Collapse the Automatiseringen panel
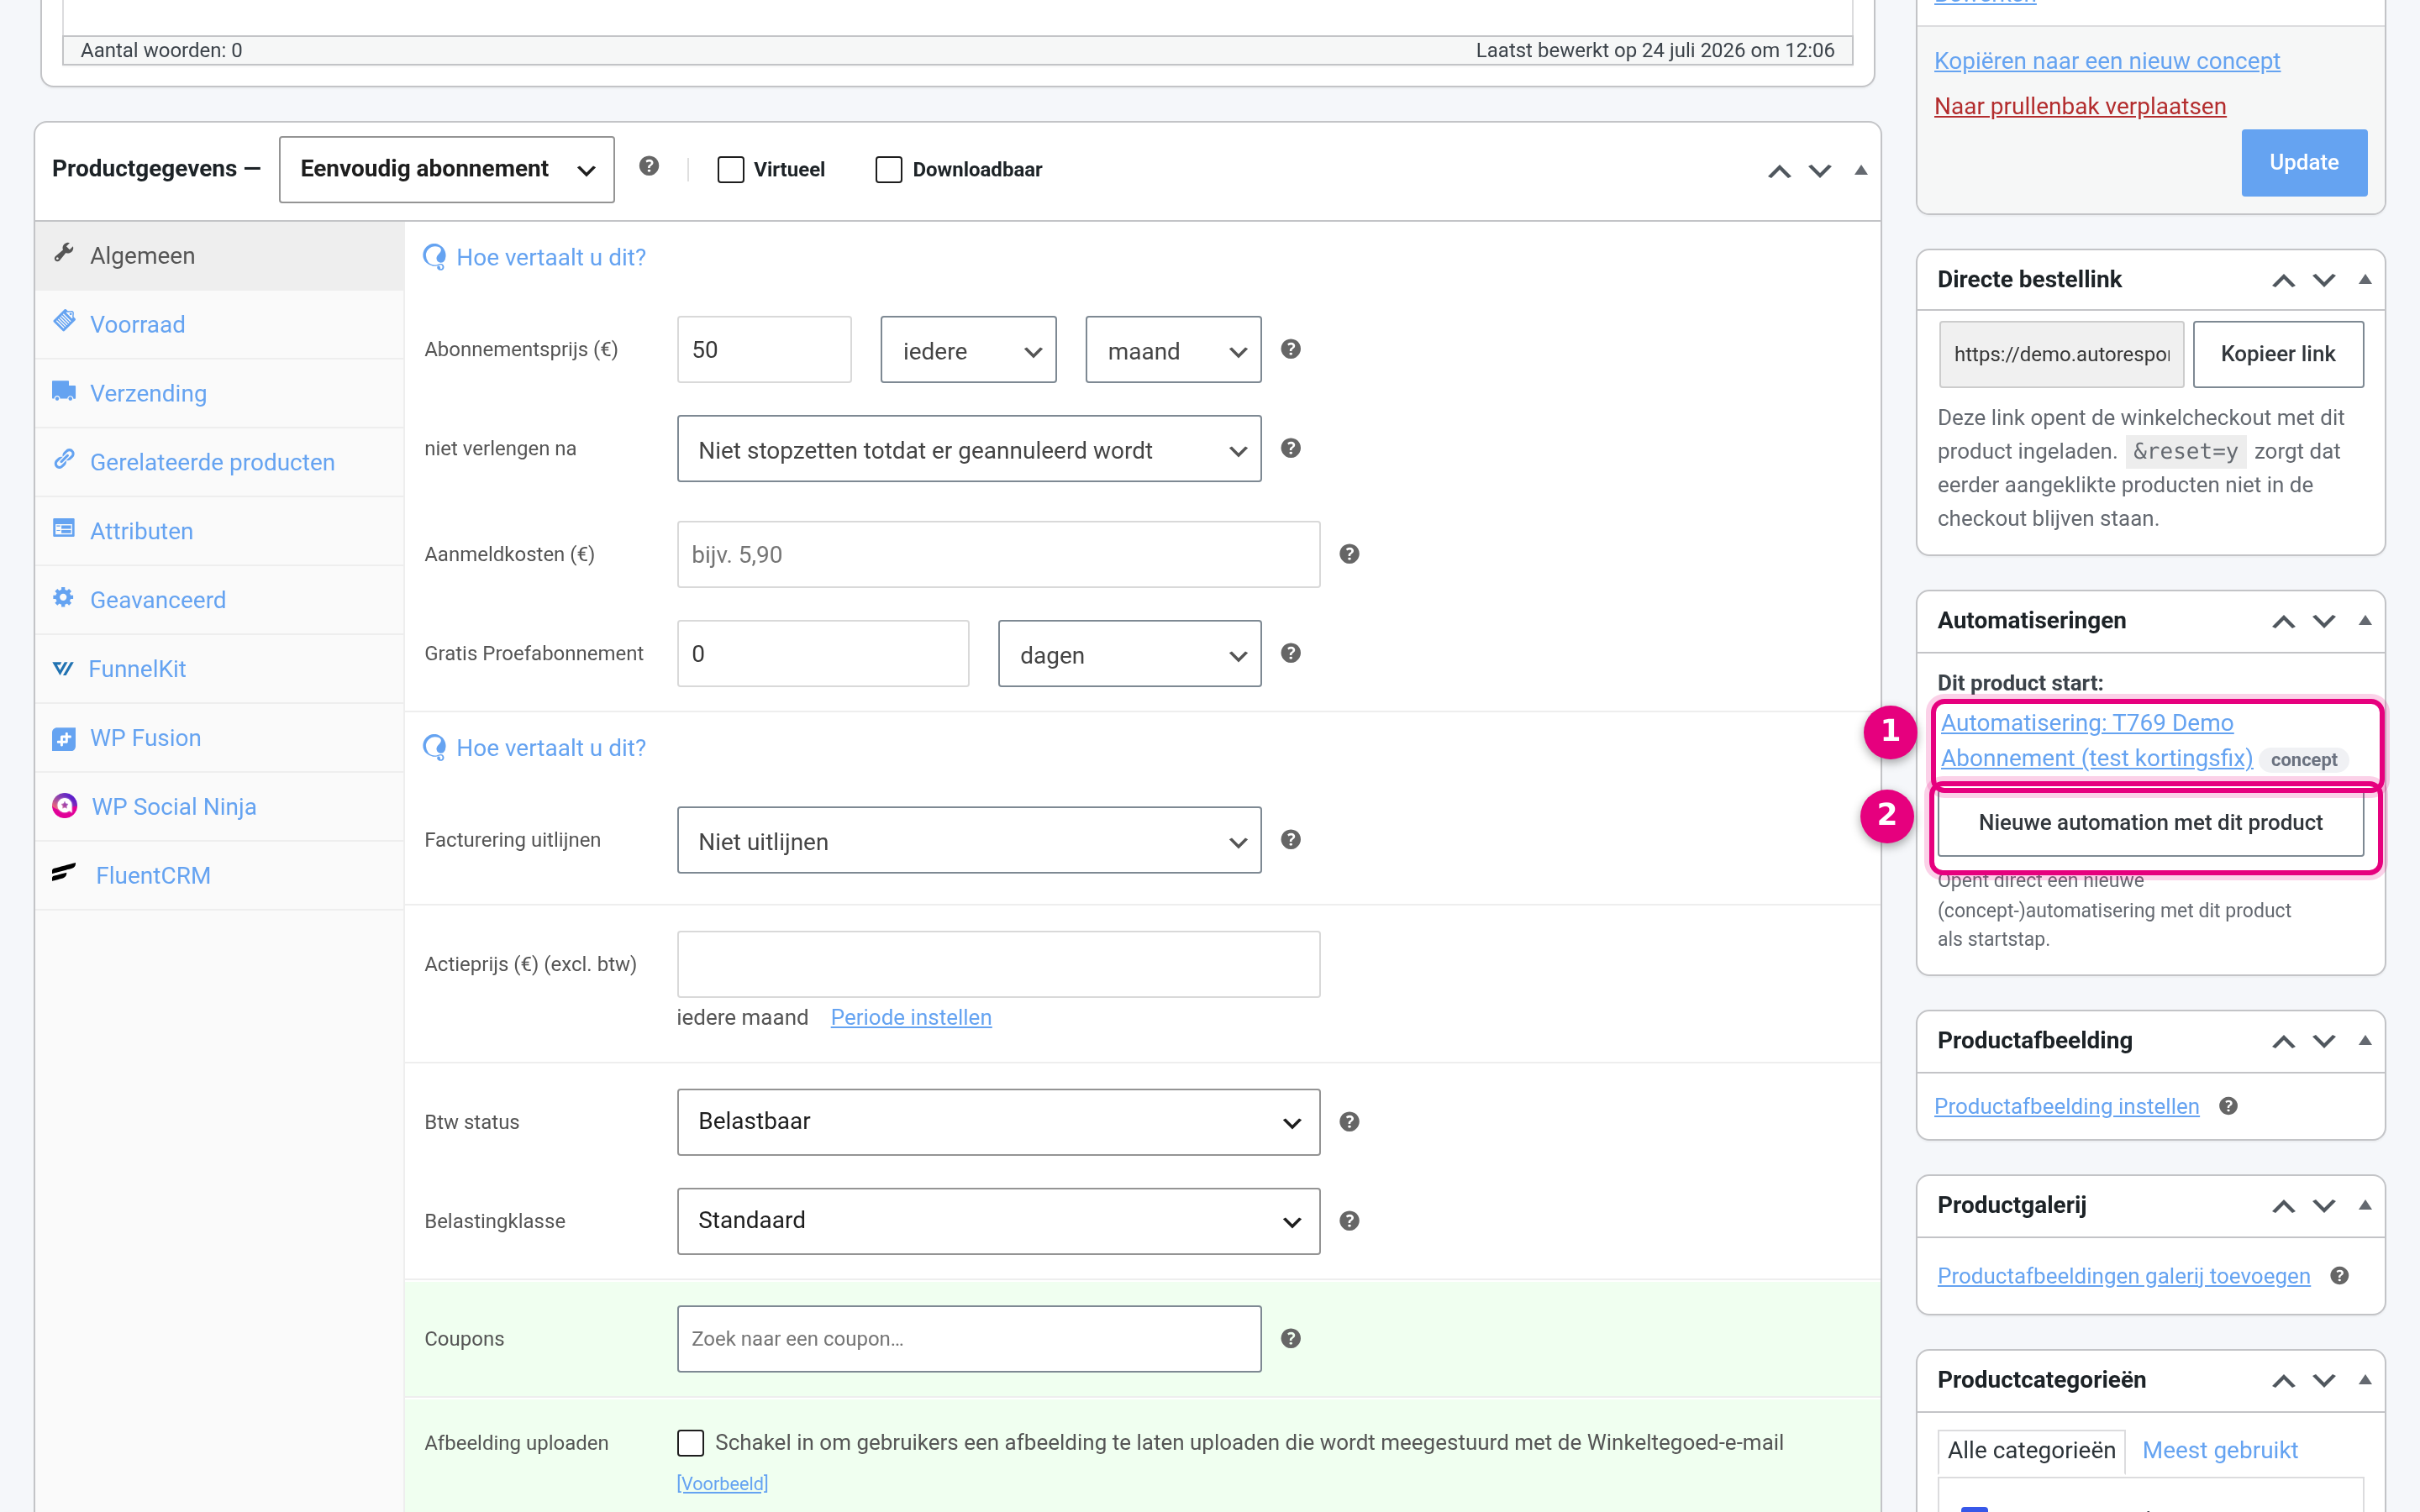Screen dimensions: 2420x1512 (2365, 620)
